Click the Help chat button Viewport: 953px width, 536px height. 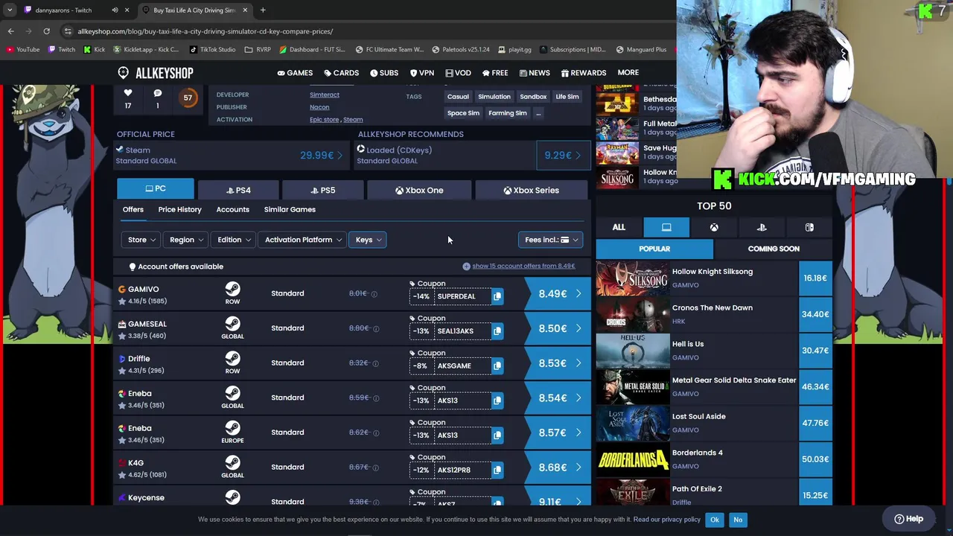tap(908, 519)
